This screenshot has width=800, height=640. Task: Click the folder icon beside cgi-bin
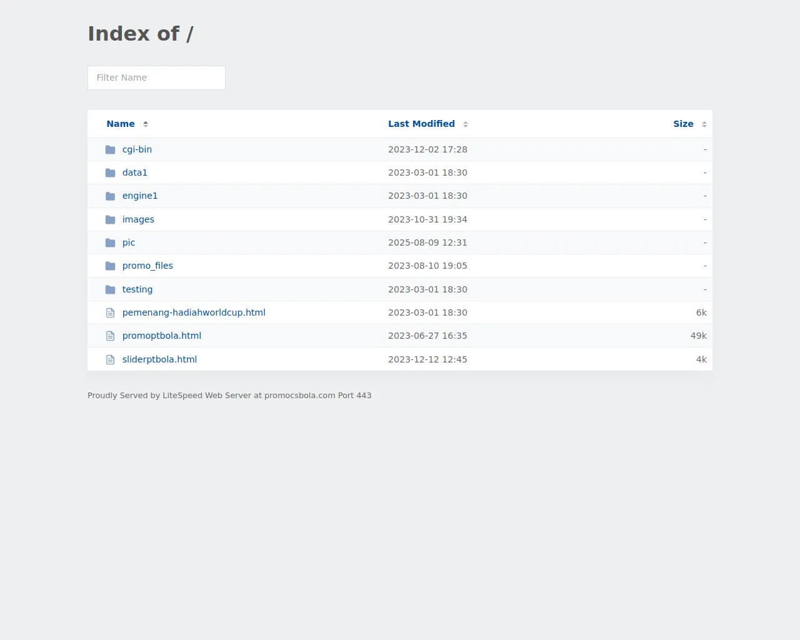(x=110, y=149)
